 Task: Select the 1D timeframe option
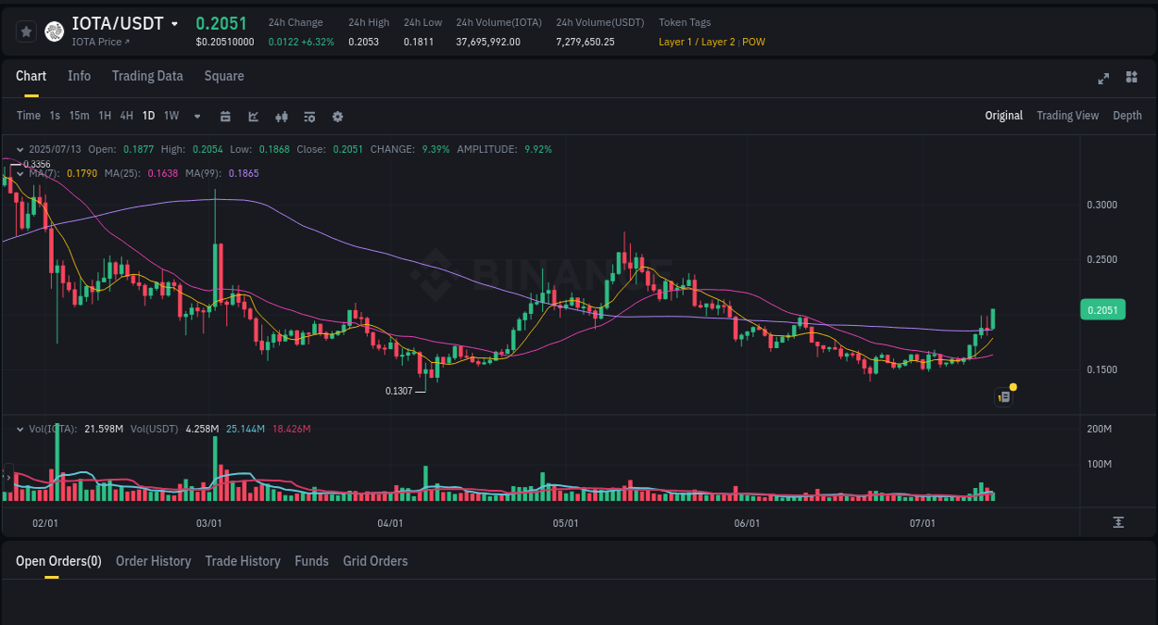coord(148,116)
